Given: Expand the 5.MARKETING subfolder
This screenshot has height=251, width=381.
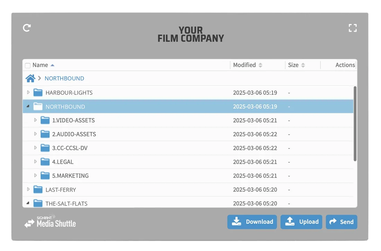Looking at the screenshot, I should (x=35, y=176).
